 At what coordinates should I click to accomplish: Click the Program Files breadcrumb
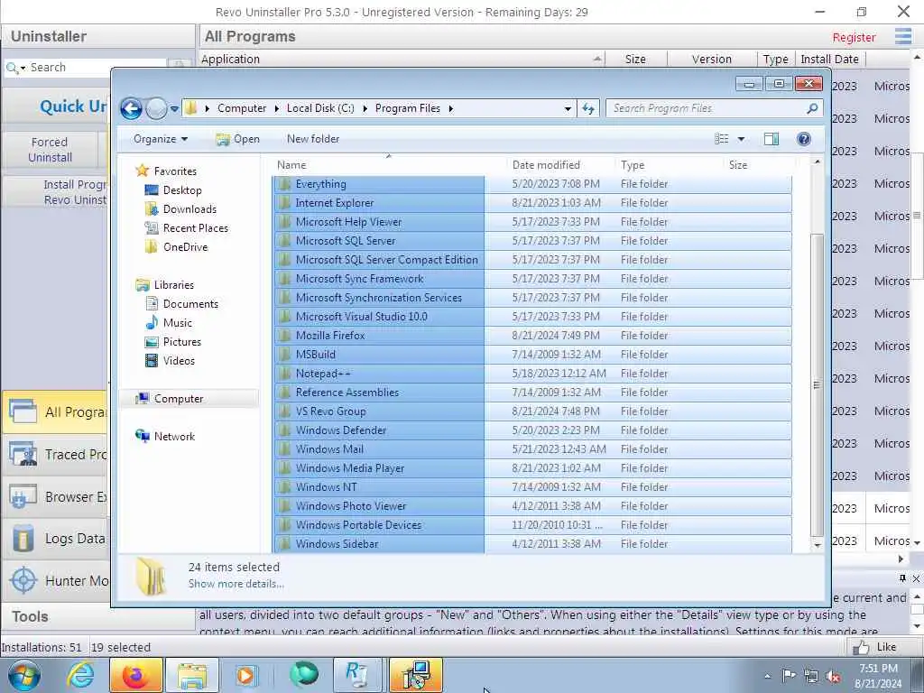point(408,108)
